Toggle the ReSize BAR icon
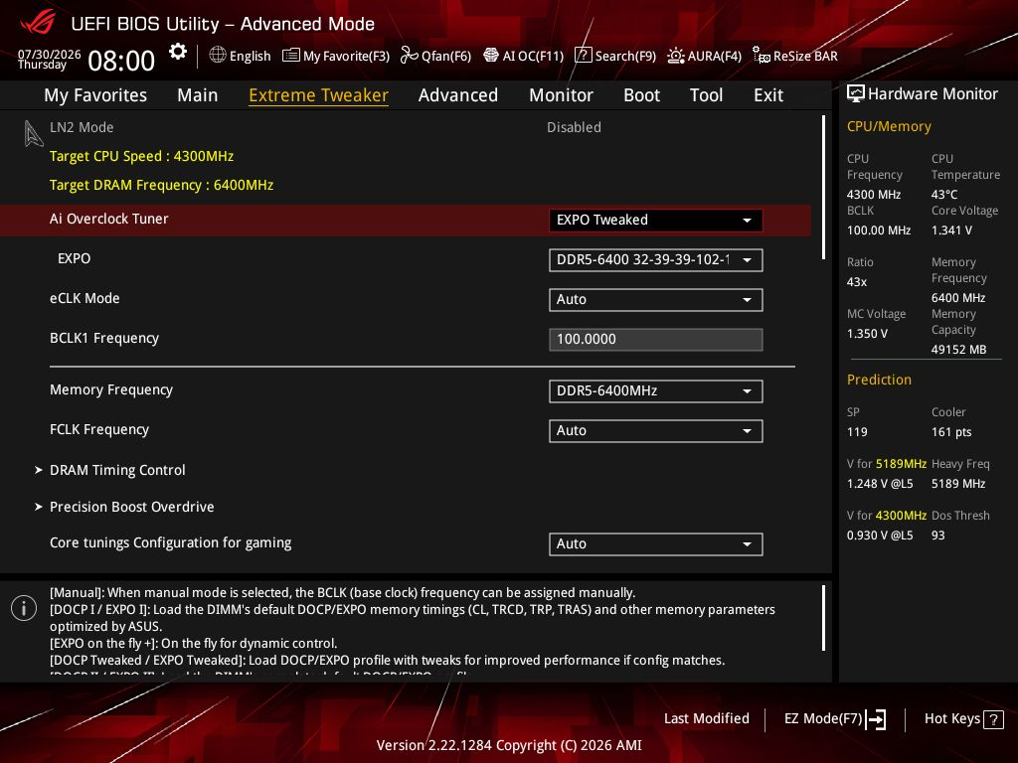This screenshot has height=763, width=1018. click(761, 56)
